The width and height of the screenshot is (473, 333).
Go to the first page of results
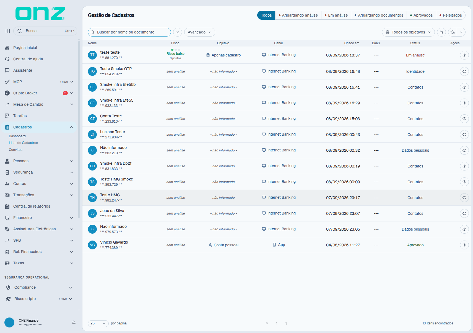(x=267, y=323)
